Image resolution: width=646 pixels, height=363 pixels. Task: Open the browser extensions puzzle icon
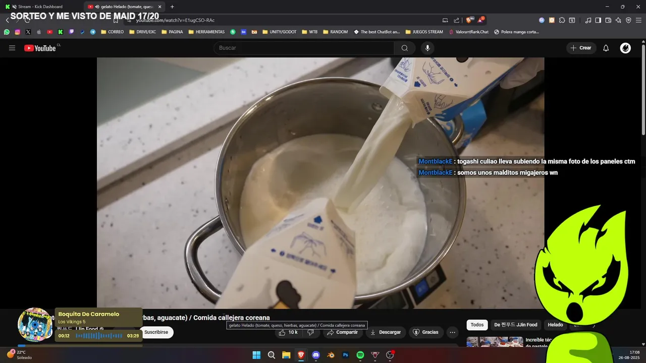tap(562, 20)
